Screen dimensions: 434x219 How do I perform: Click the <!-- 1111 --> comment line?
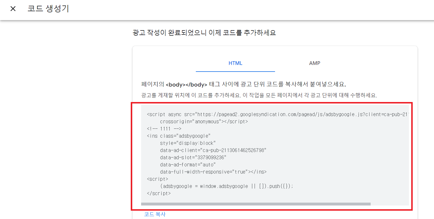pyautogui.click(x=164, y=129)
